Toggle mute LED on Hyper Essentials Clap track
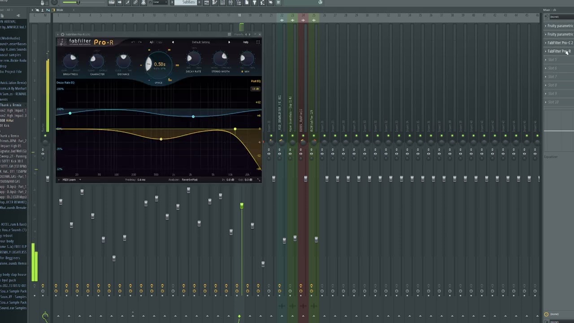 click(292, 136)
